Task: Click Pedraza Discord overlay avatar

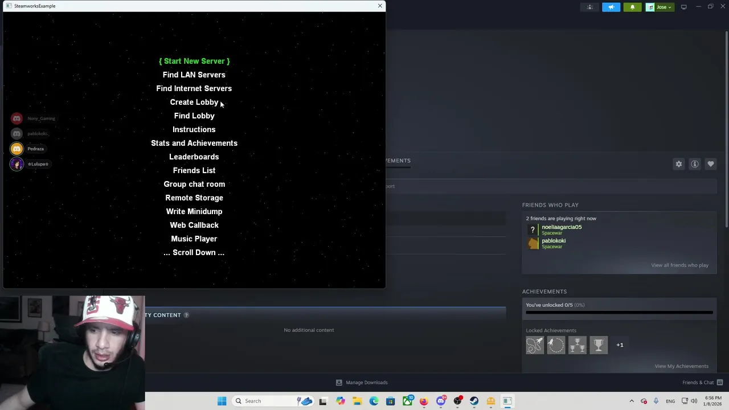Action: tap(17, 149)
